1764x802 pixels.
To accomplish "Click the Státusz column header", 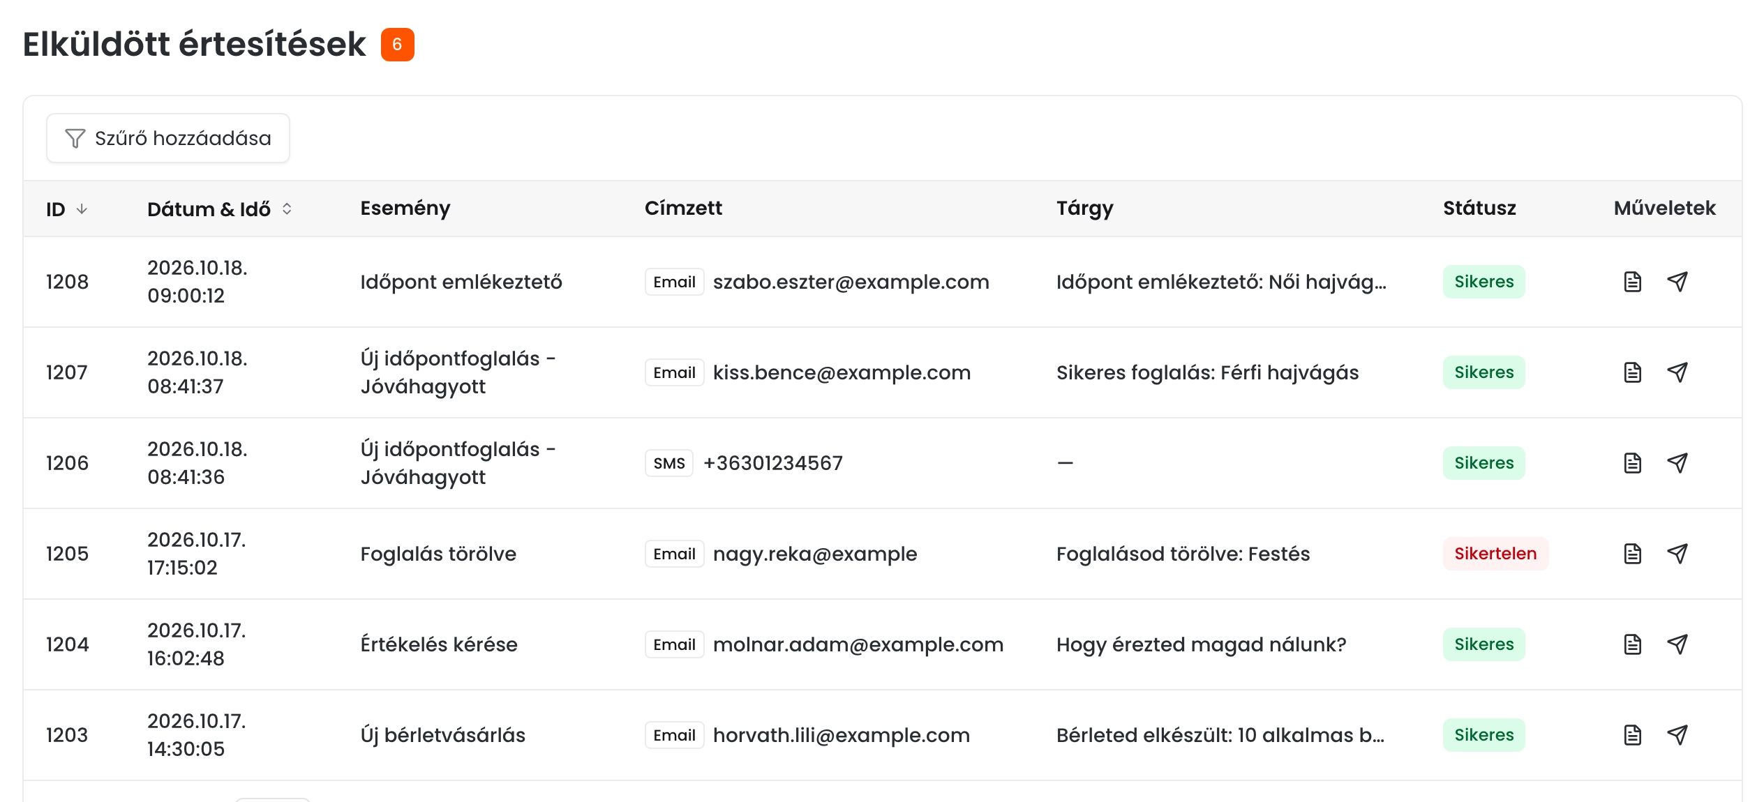I will (x=1479, y=208).
